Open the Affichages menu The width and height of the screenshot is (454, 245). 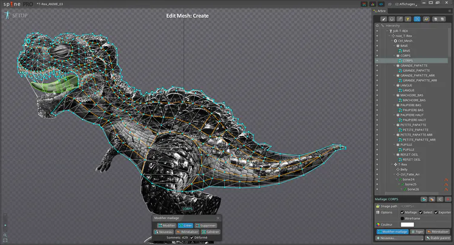point(406,4)
